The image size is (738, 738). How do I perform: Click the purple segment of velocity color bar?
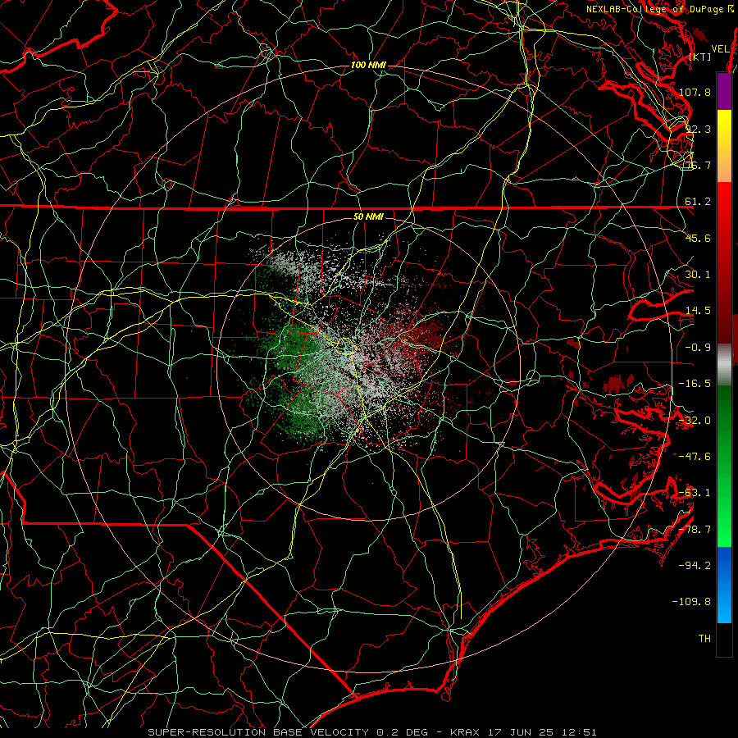[724, 92]
